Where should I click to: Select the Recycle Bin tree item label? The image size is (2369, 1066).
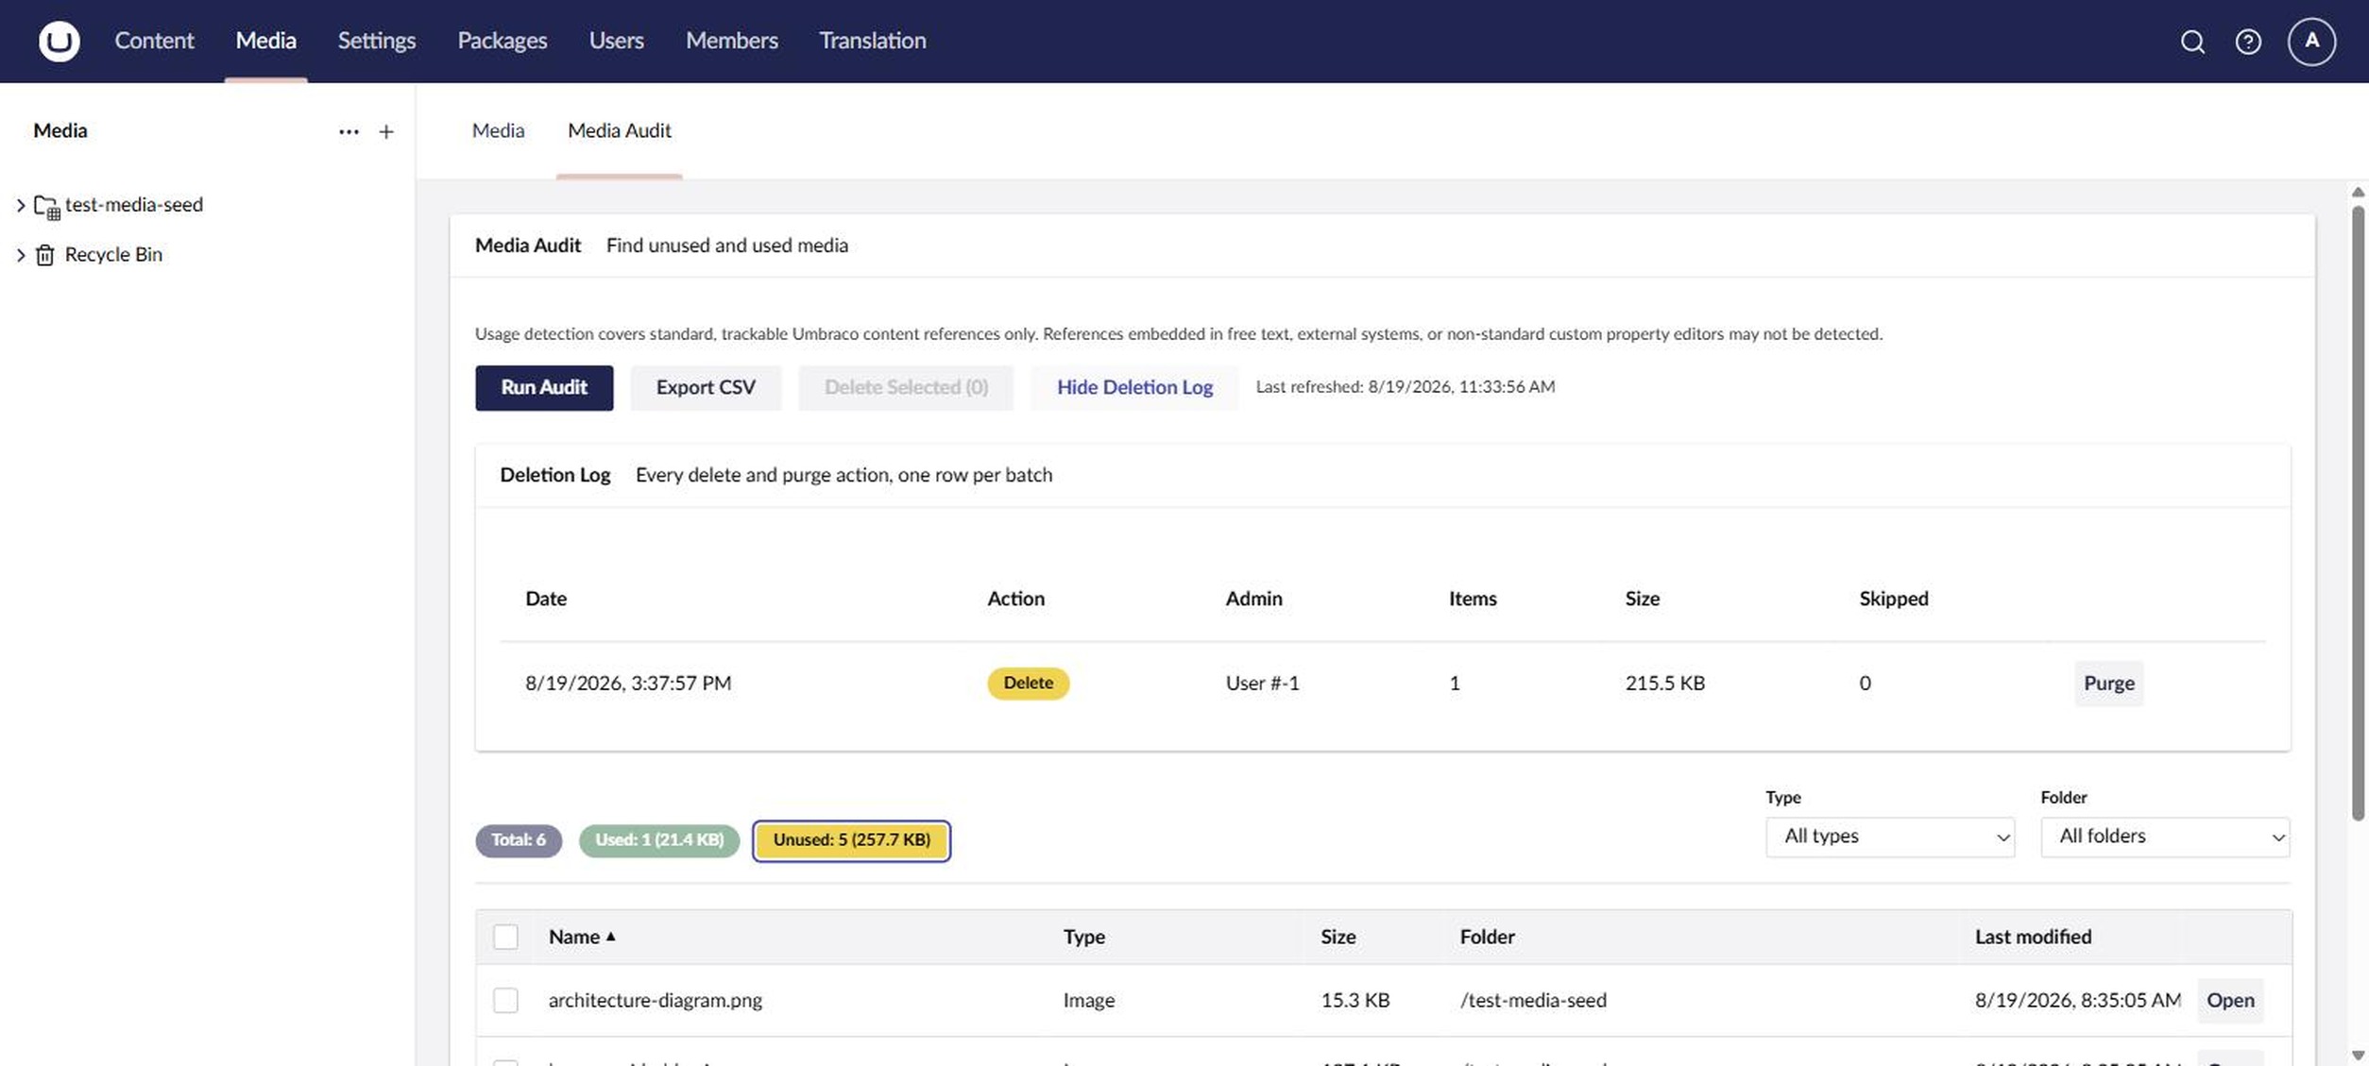pyautogui.click(x=113, y=255)
